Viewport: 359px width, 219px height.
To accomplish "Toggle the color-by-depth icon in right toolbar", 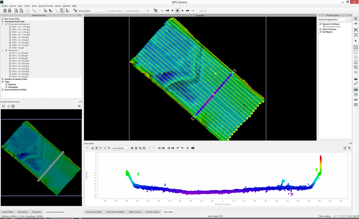I will [355, 89].
